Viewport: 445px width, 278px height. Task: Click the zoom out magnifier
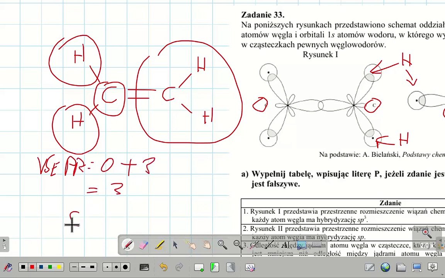[x=238, y=244]
